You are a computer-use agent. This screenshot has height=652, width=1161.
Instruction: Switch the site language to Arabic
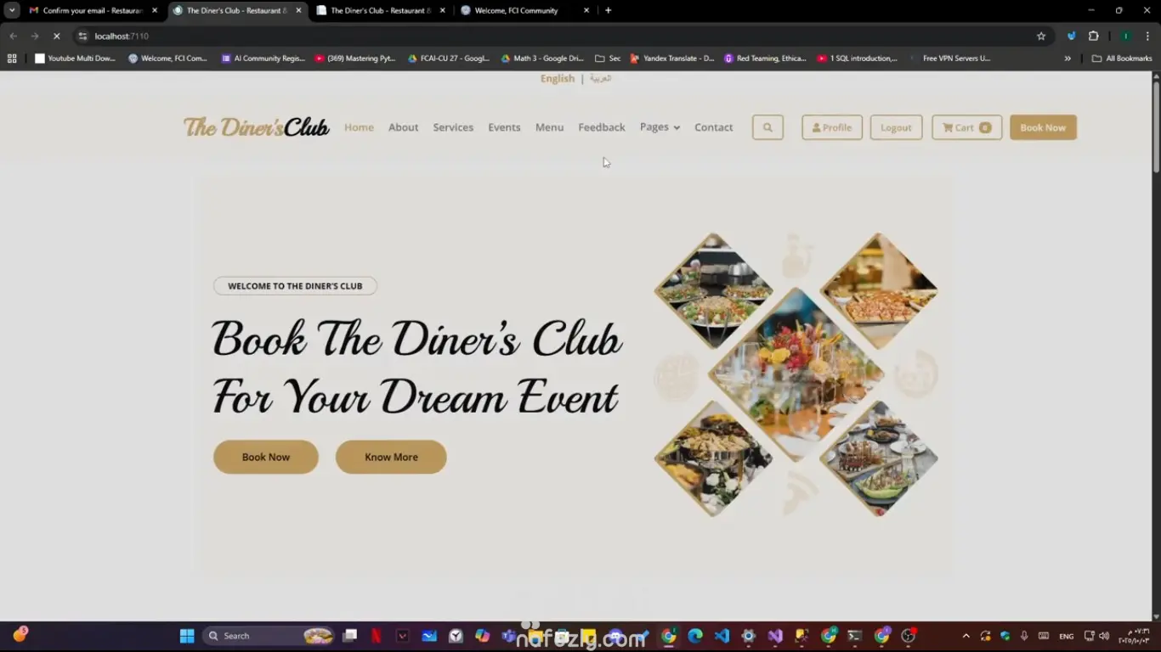pos(601,78)
